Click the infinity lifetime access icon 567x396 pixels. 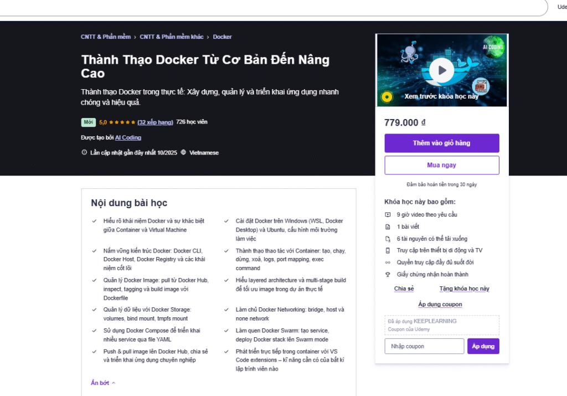(388, 262)
